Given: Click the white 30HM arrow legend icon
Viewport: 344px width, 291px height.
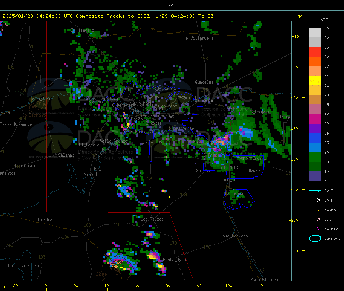Looking at the screenshot, I should [x=315, y=200].
